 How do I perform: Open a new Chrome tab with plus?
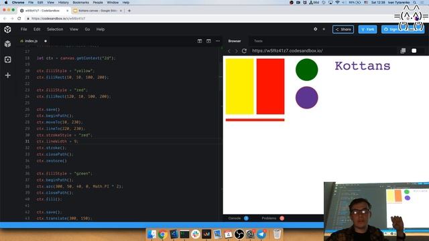click(129, 11)
